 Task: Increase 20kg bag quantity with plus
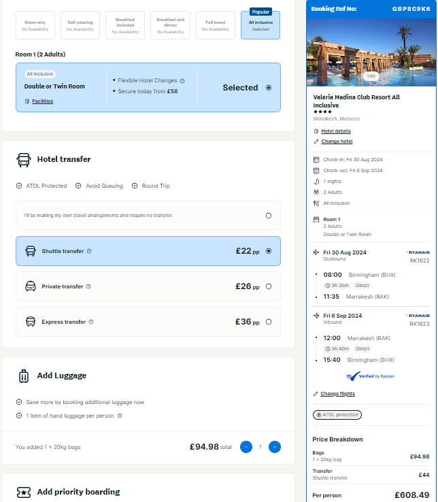click(274, 447)
